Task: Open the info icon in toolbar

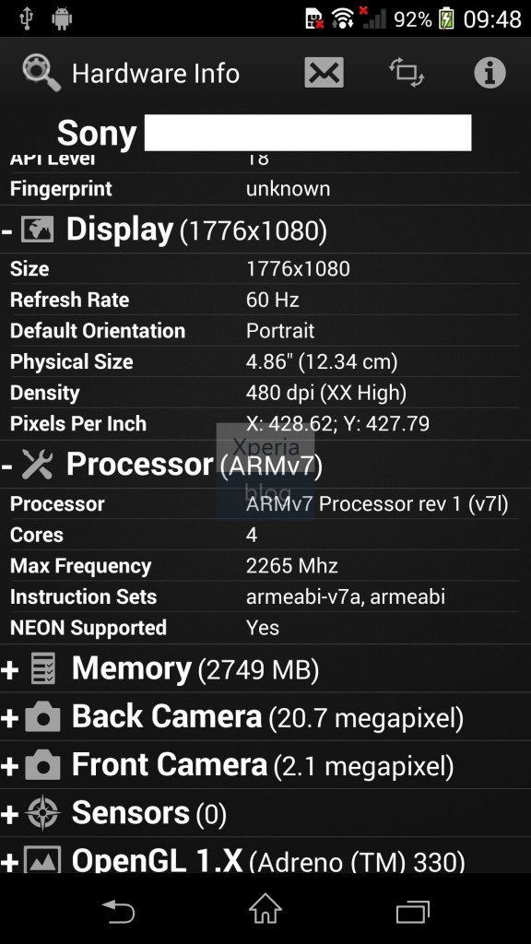Action: (490, 73)
